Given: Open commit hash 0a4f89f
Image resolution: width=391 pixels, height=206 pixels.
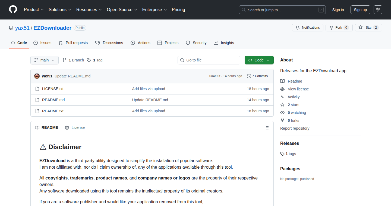Looking at the screenshot, I should click(x=215, y=76).
